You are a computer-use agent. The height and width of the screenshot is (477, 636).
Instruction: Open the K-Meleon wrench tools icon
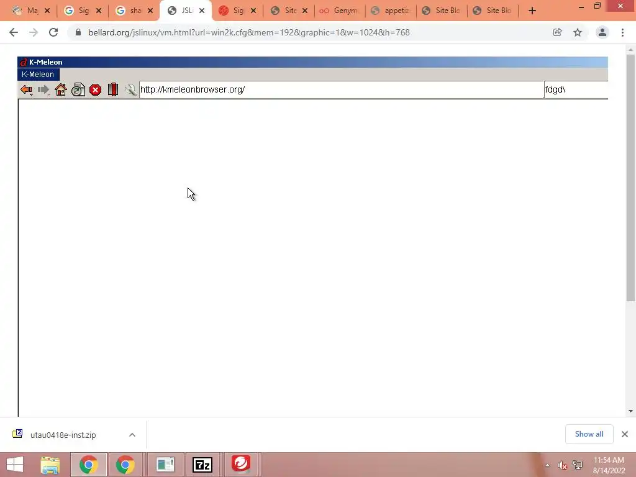(130, 89)
